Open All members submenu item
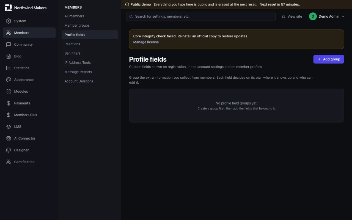Image resolution: width=352 pixels, height=220 pixels. (x=90, y=16)
